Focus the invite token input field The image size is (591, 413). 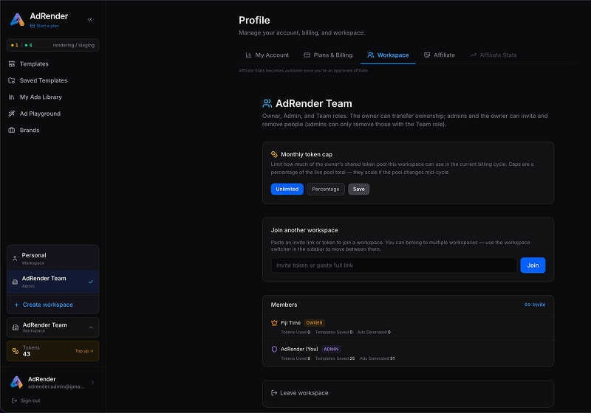(x=394, y=265)
